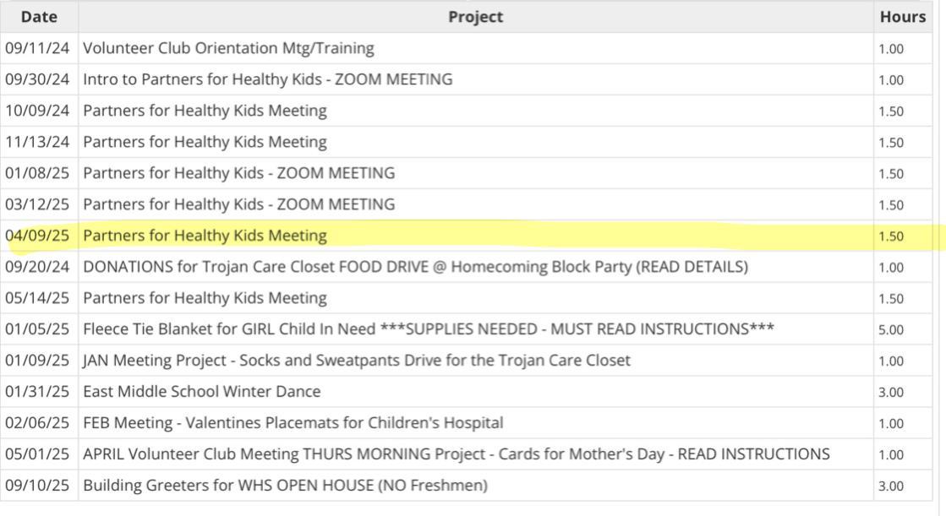Open the Valentines Placemats for Children's Hospital entry

[293, 423]
